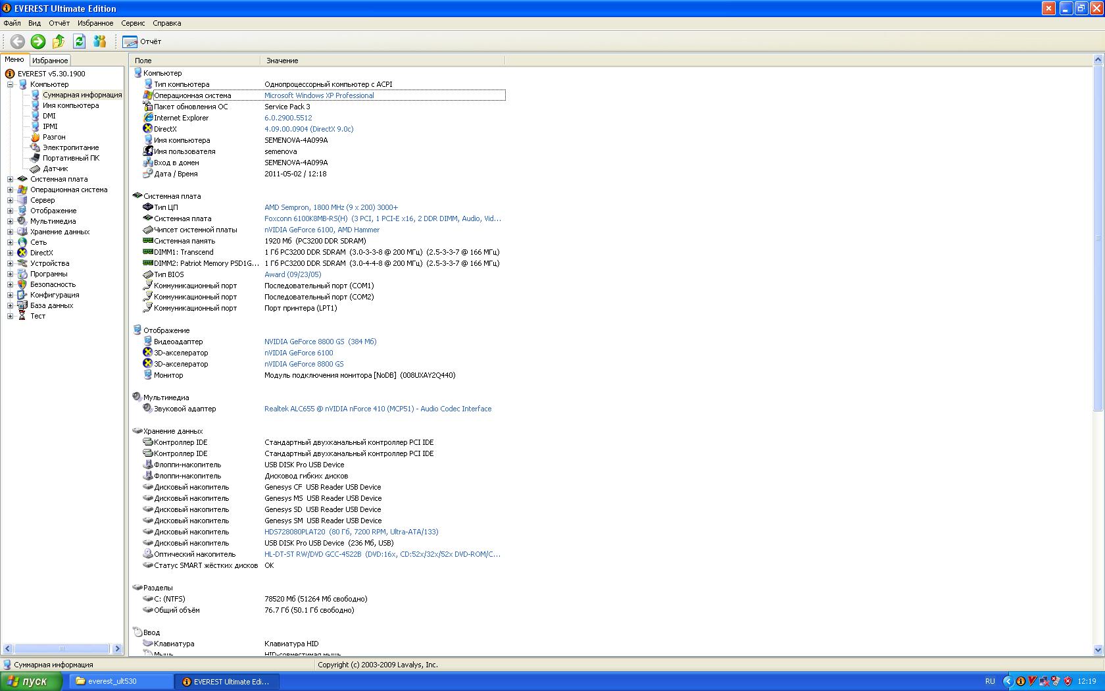Click the Back navigation arrow in toolbar
1105x691 pixels.
pos(18,41)
